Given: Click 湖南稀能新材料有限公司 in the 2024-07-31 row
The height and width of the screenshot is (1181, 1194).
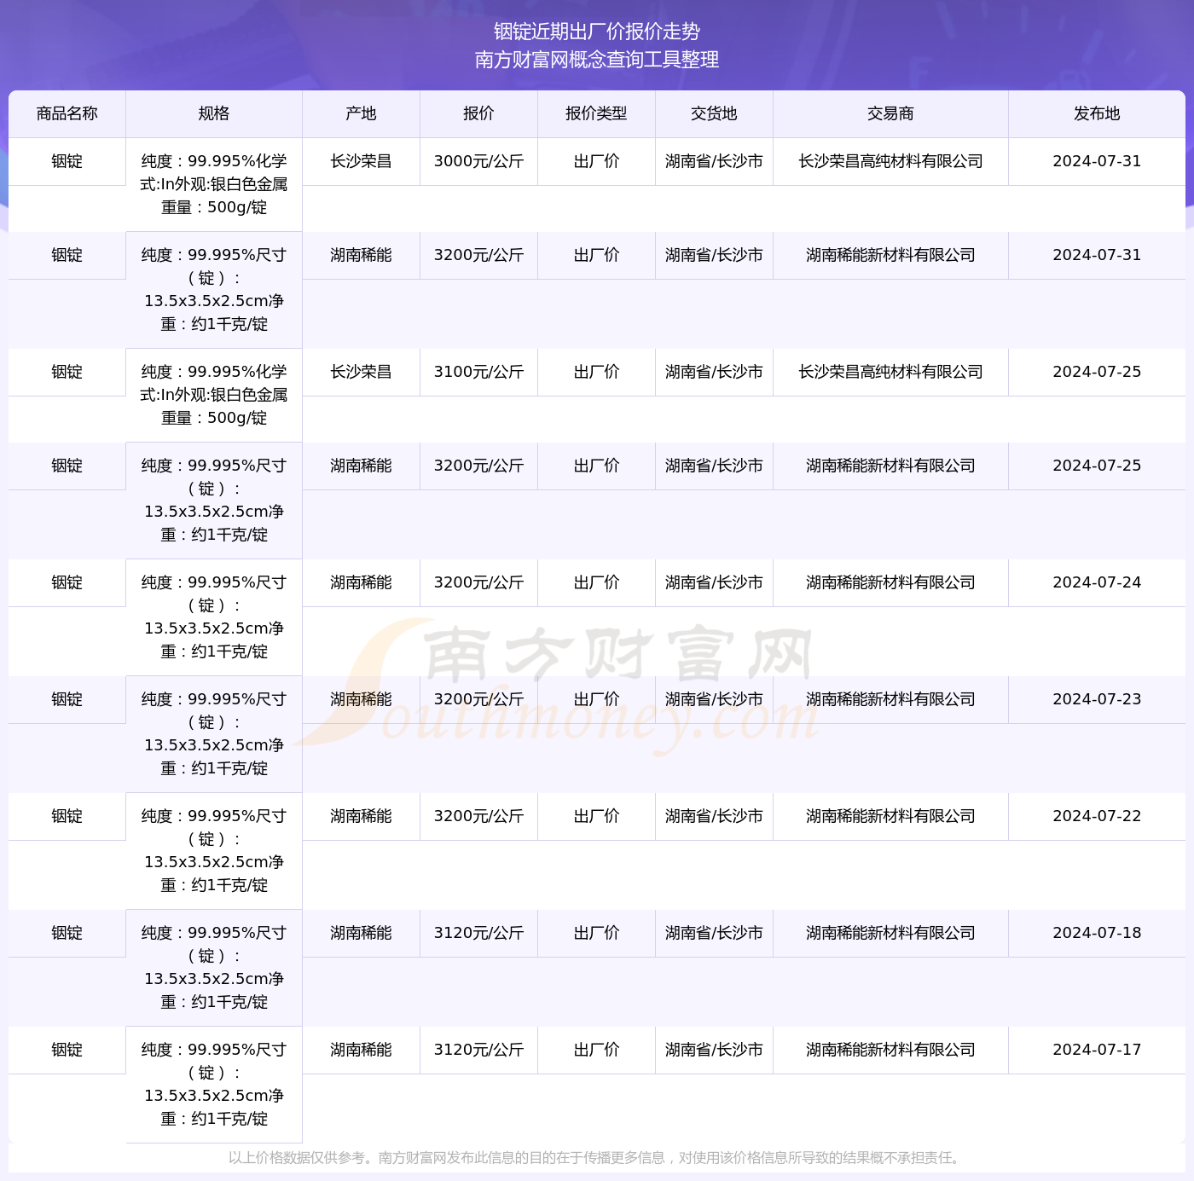Looking at the screenshot, I should point(891,255).
